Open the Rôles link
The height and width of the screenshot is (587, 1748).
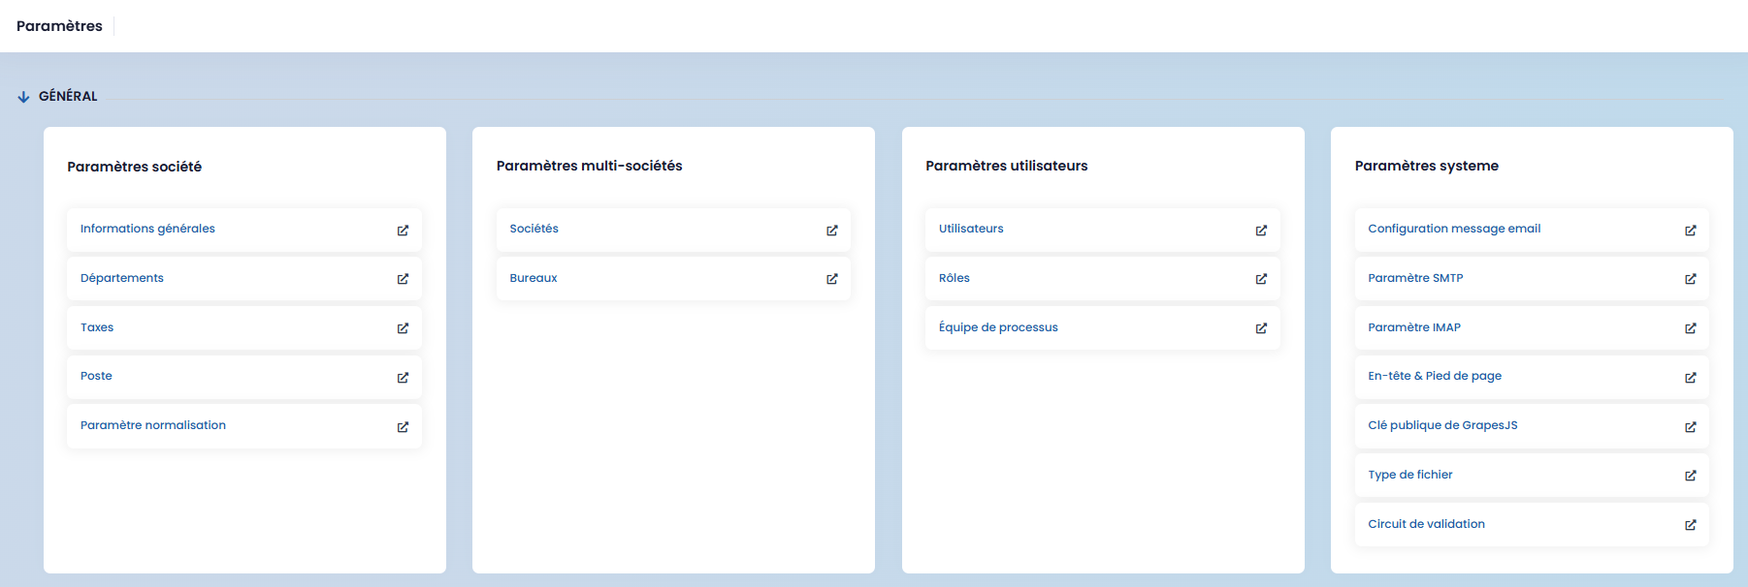coord(954,278)
